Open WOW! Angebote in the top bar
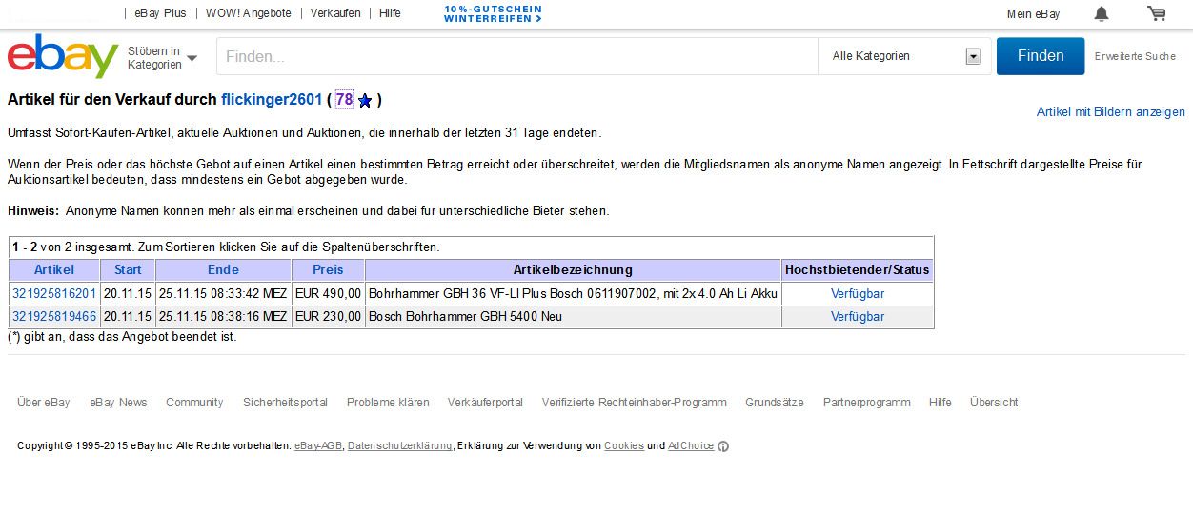Screen dimensions: 1193x513 coord(249,13)
